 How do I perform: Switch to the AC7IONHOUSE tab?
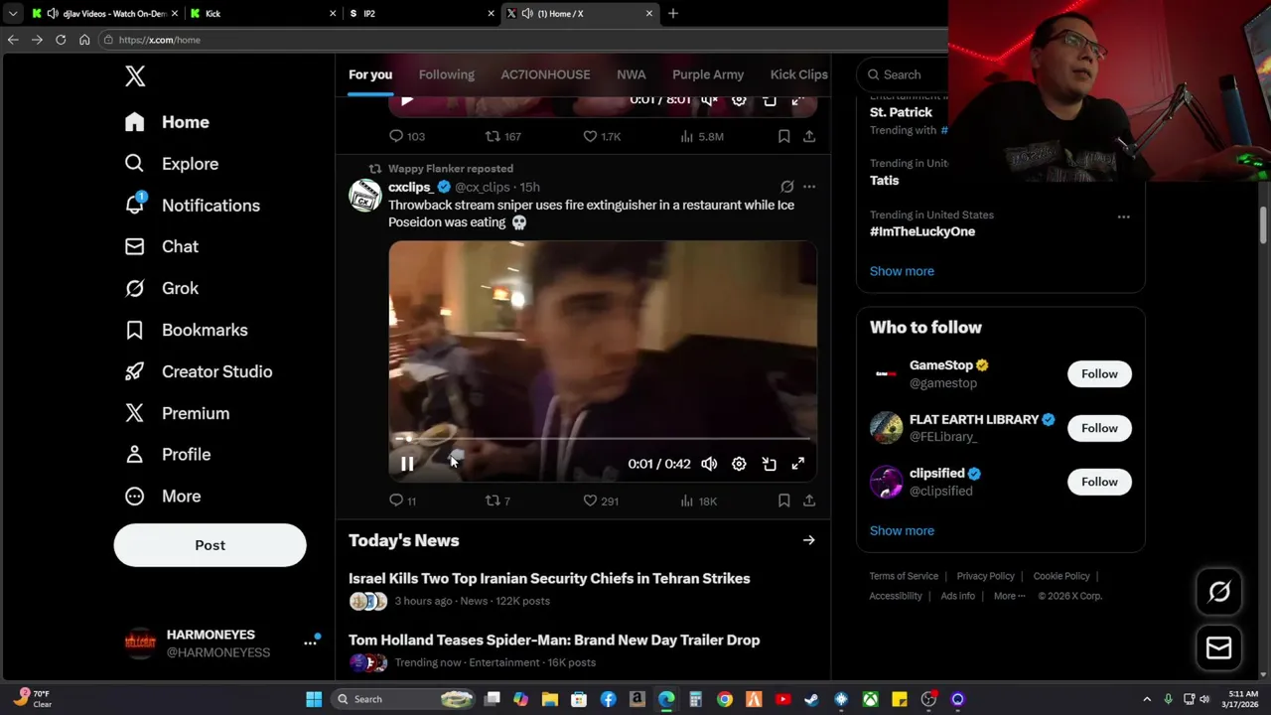coord(545,74)
